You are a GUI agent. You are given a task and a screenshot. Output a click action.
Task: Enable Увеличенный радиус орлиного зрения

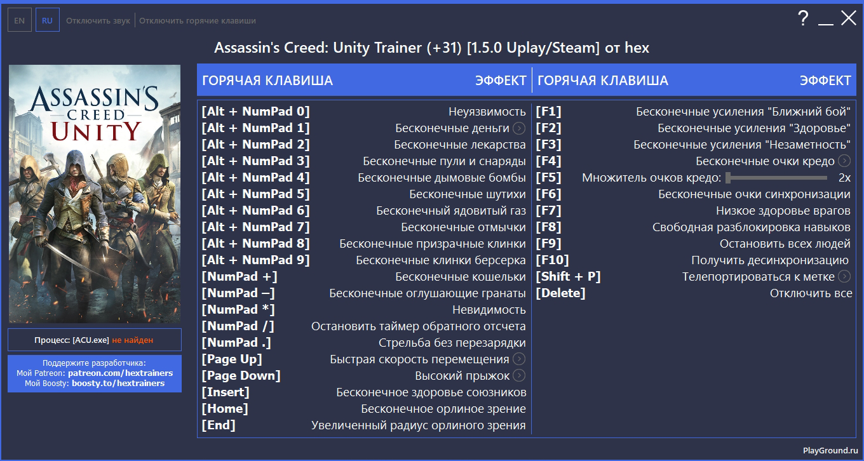pos(419,425)
